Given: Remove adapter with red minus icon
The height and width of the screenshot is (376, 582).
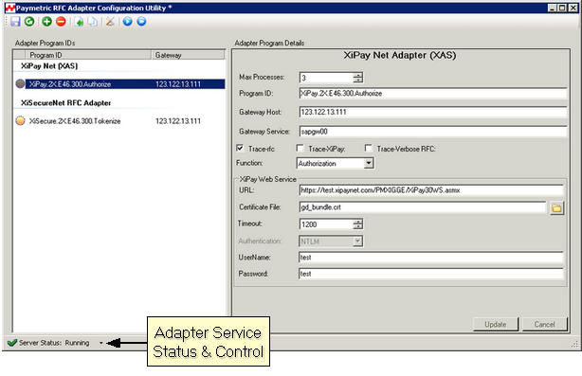Looking at the screenshot, I should pyautogui.click(x=61, y=22).
